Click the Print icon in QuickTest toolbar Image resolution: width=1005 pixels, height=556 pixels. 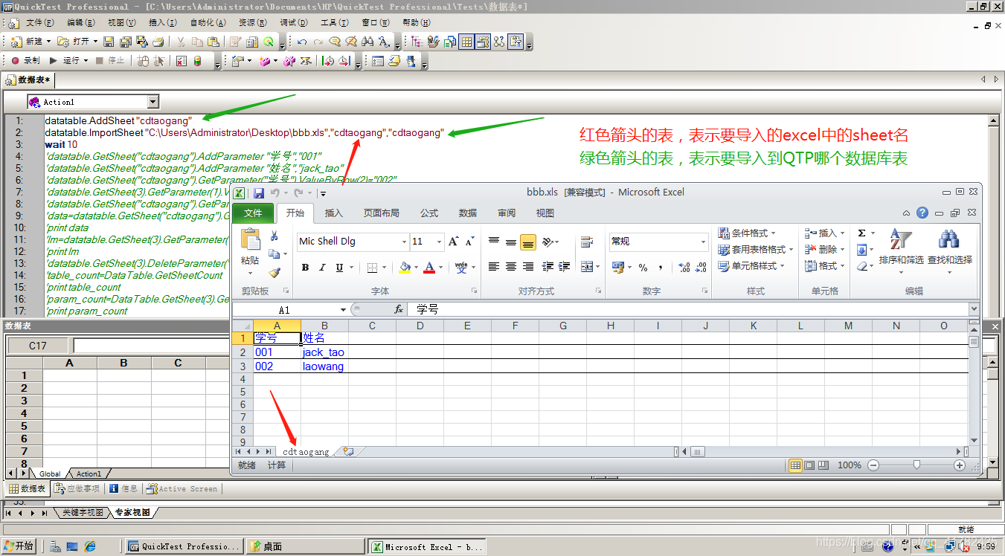click(x=158, y=42)
